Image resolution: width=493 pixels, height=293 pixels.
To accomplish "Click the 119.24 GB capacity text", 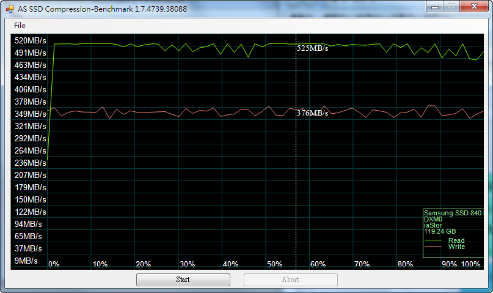I will tap(440, 232).
